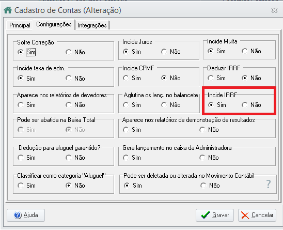The width and height of the screenshot is (283, 230).
Task: Click the red X icon on Cancelar
Action: (x=245, y=216)
